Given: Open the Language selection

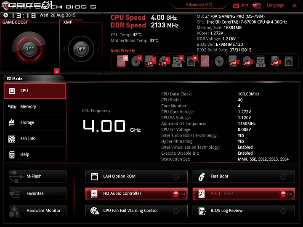Looking at the screenshot, I should click(x=275, y=5).
